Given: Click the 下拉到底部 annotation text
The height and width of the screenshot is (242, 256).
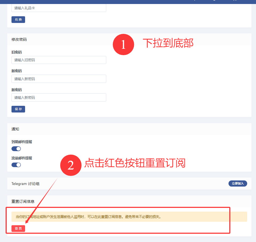Looking at the screenshot, I should pos(168,43).
